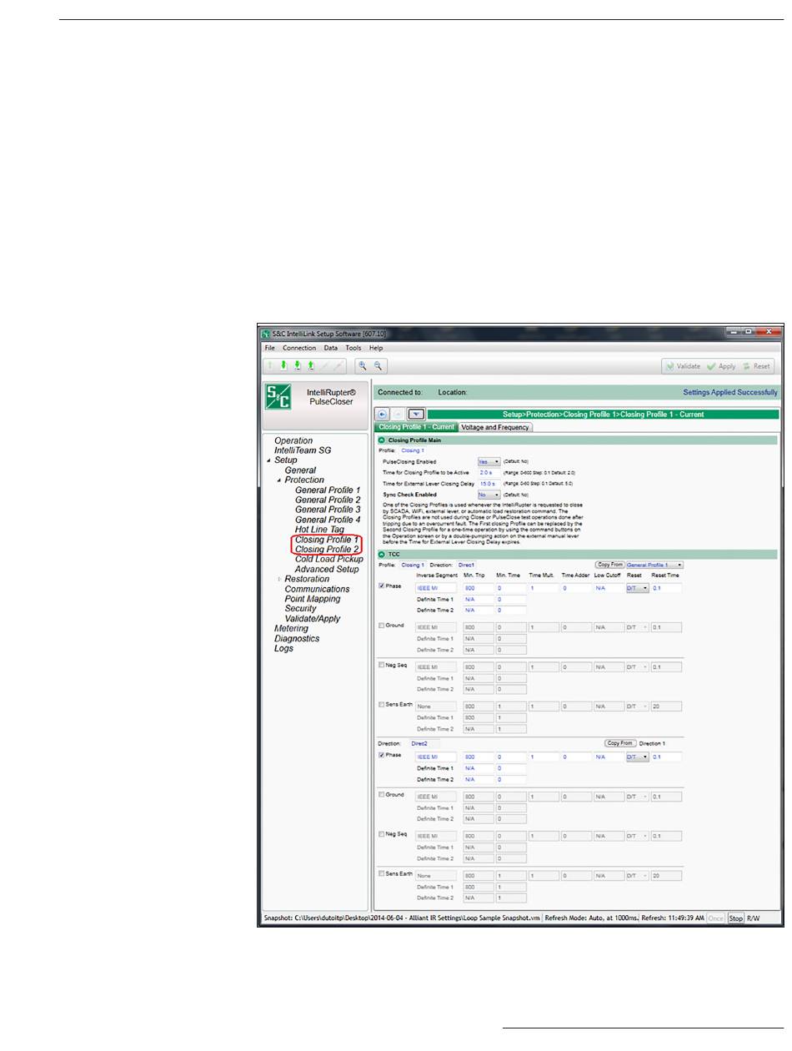Image resolution: width=792 pixels, height=1051 pixels.
Task: Uncheck the Direct2 Phase checkbox
Action: 382,755
